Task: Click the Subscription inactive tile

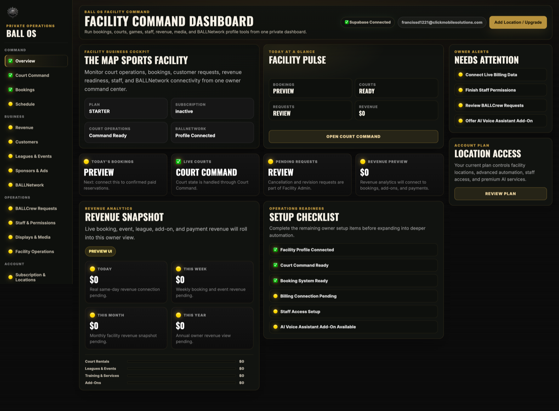Action: [x=212, y=108]
